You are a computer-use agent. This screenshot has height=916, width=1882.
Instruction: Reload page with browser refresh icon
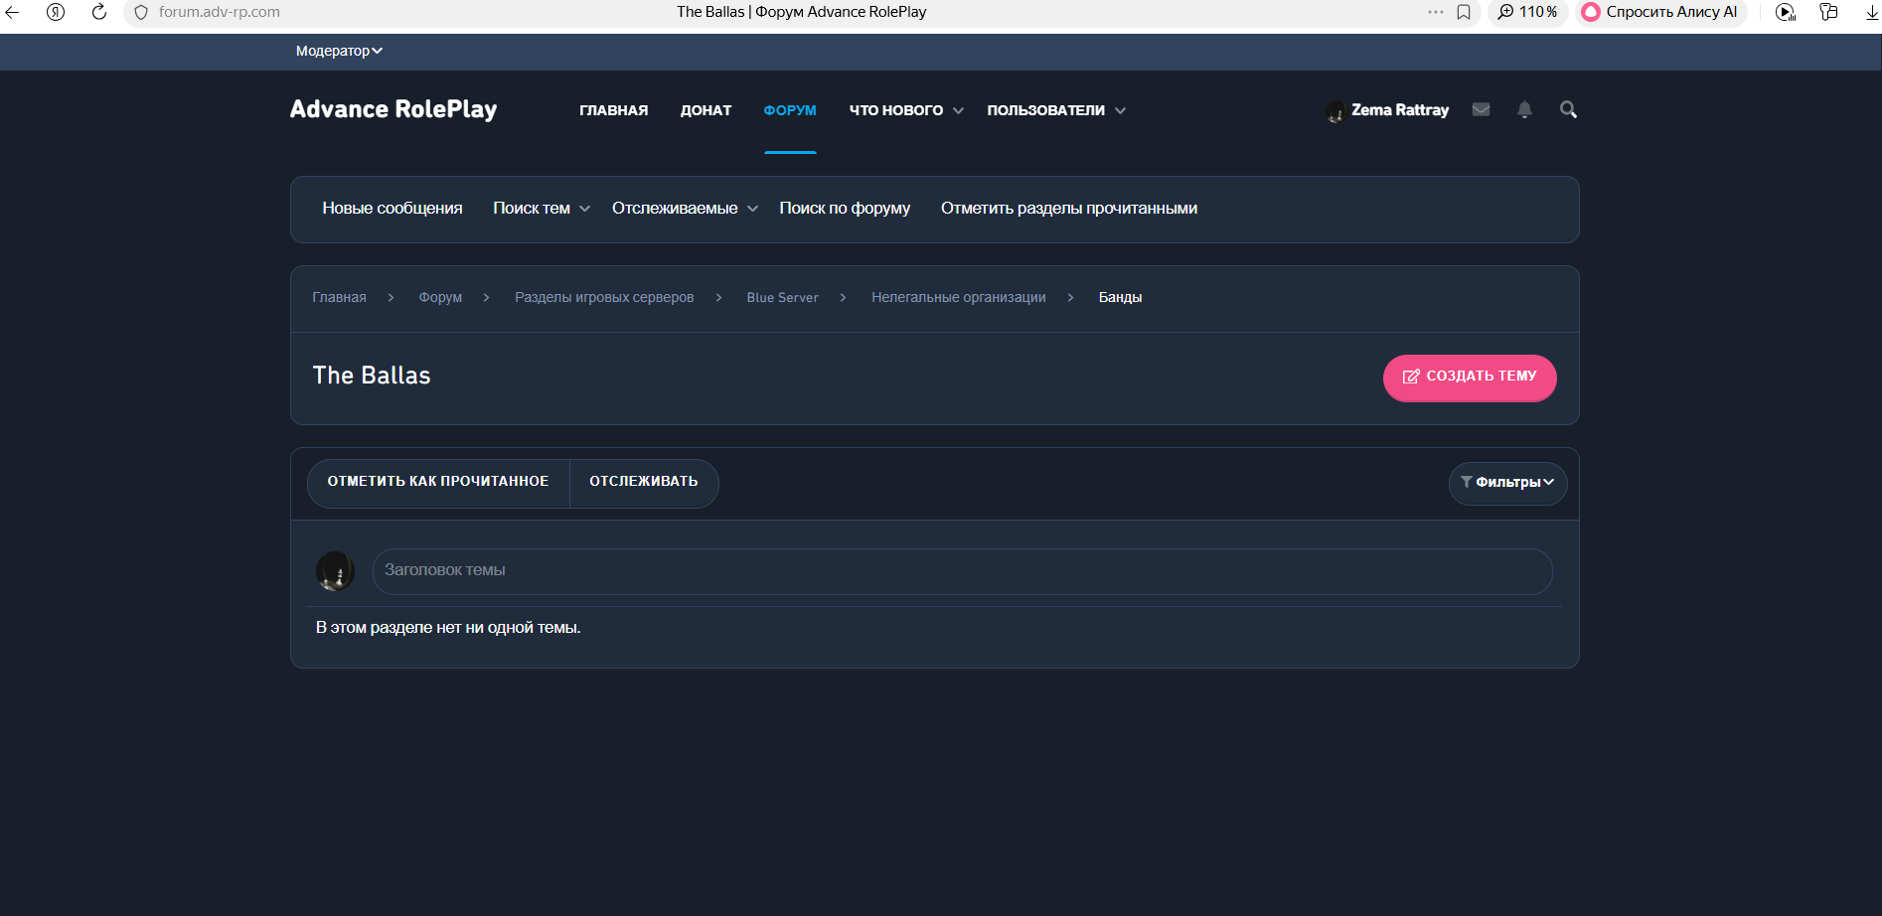point(99,12)
